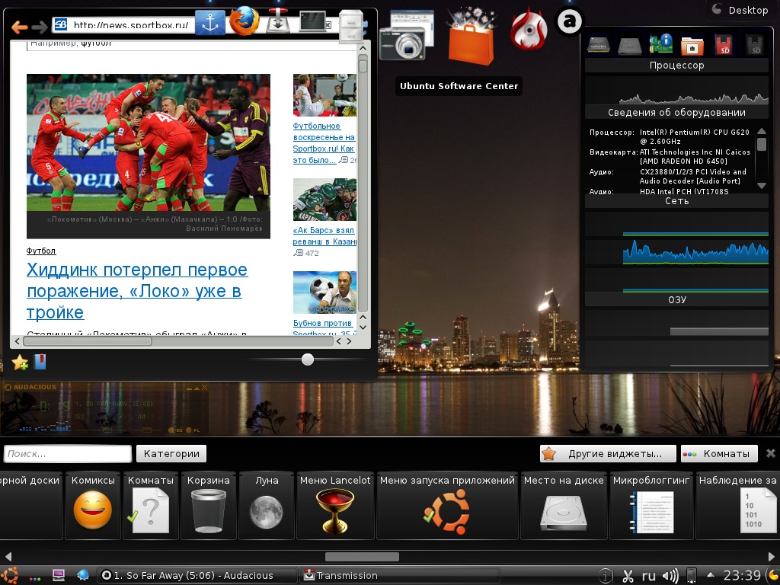Launch the camera screenshot application
This screenshot has width=780, height=585.
point(405,36)
